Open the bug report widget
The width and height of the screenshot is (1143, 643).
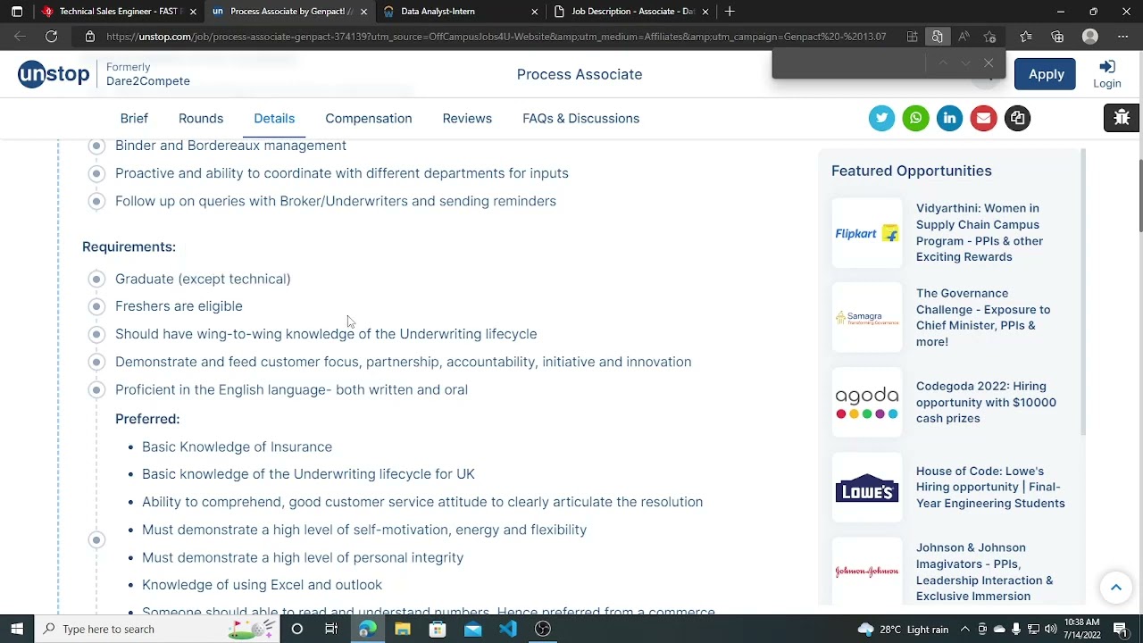click(1122, 118)
